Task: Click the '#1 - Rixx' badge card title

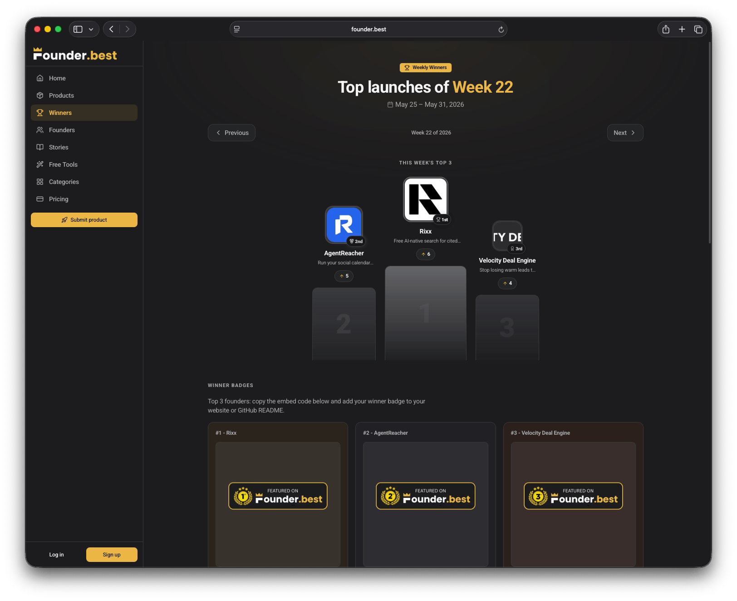Action: pos(226,433)
